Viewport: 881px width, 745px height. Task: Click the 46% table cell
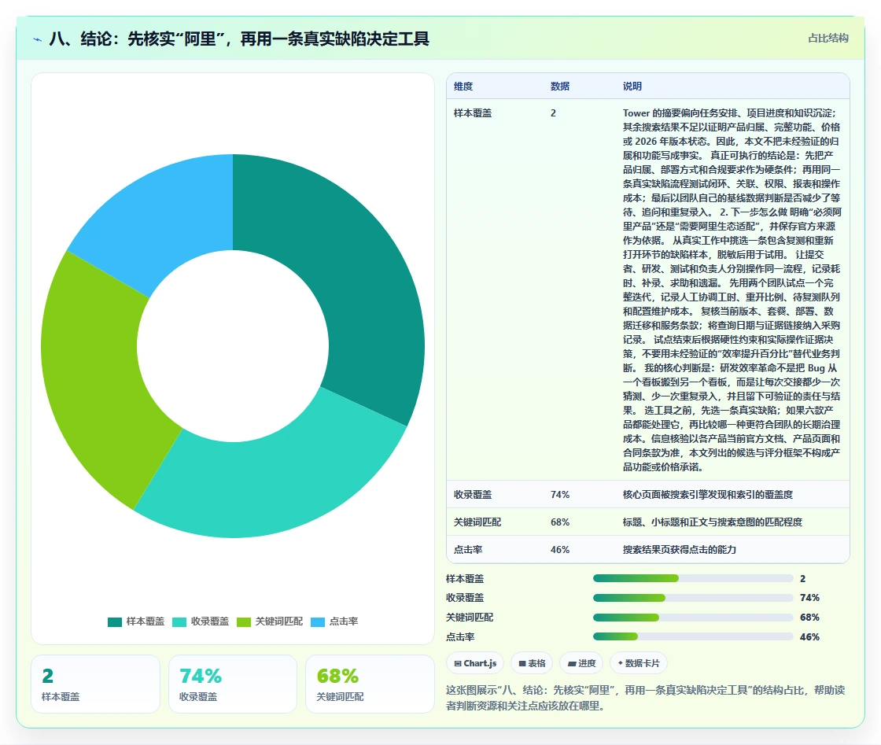tap(559, 549)
